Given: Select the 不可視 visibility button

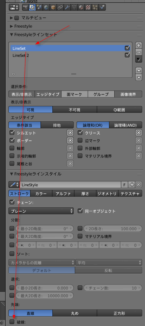Looking at the screenshot, I should tap(74, 109).
